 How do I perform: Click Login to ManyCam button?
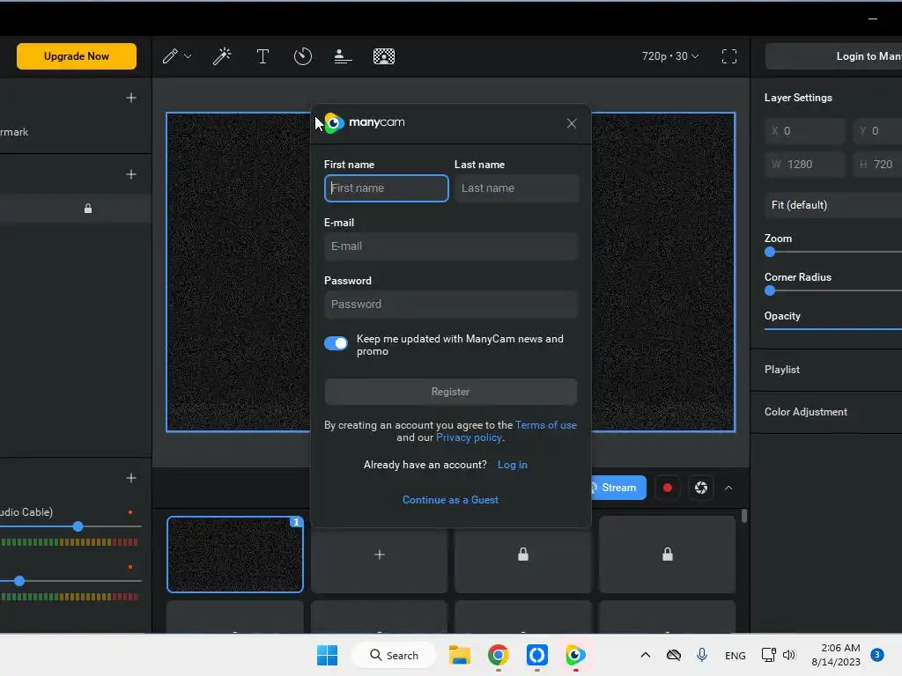833,56
